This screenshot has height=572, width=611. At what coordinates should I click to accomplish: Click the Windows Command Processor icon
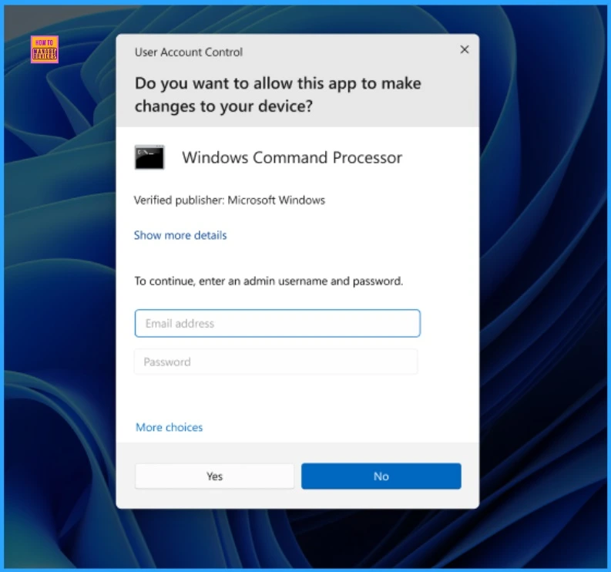tap(149, 157)
